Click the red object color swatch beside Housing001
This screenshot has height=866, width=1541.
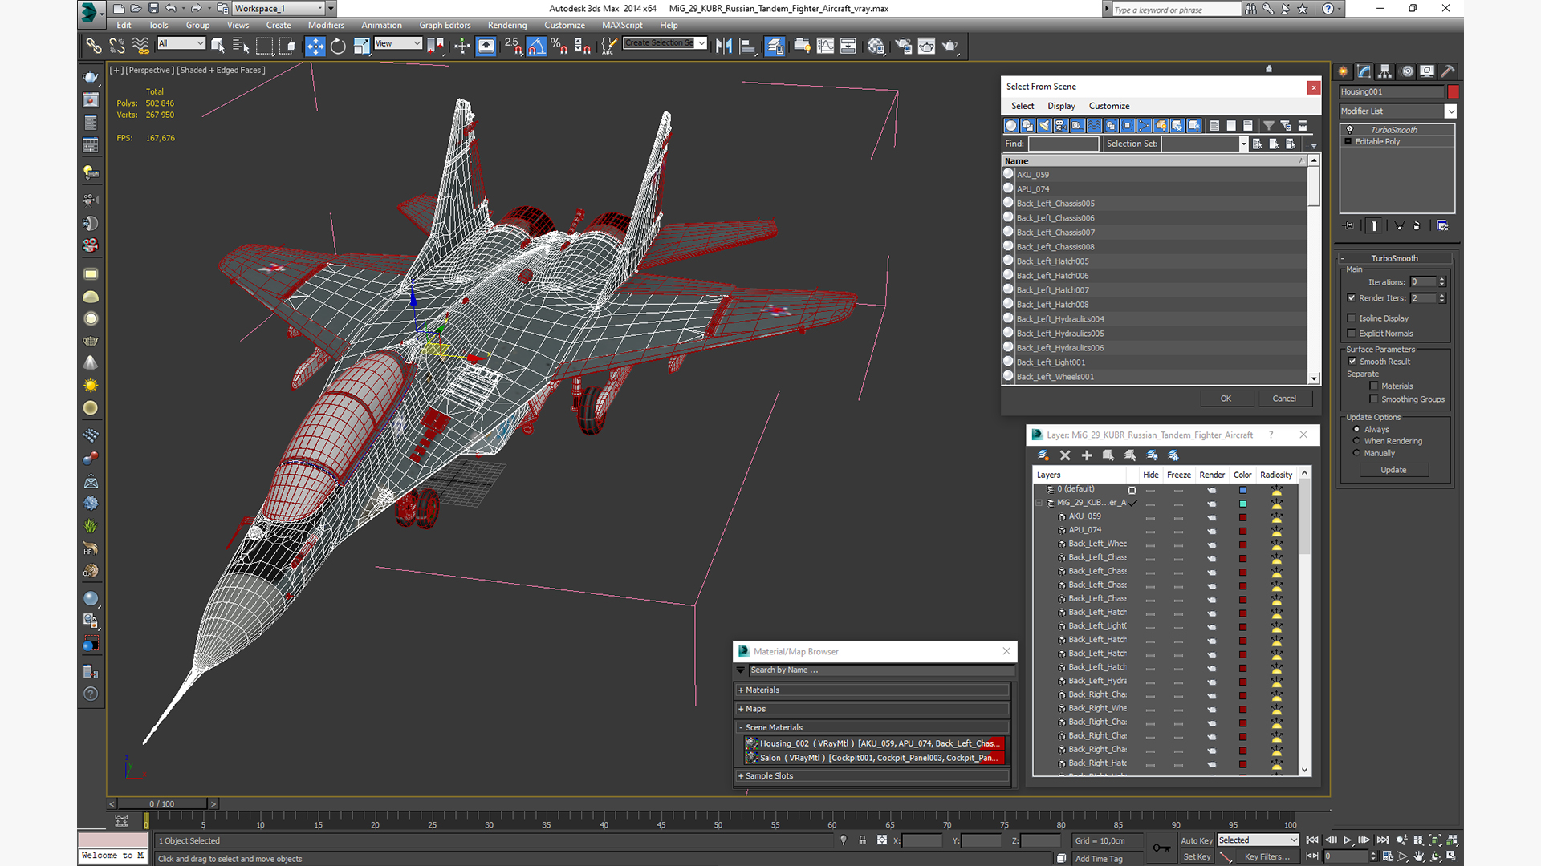[1453, 92]
